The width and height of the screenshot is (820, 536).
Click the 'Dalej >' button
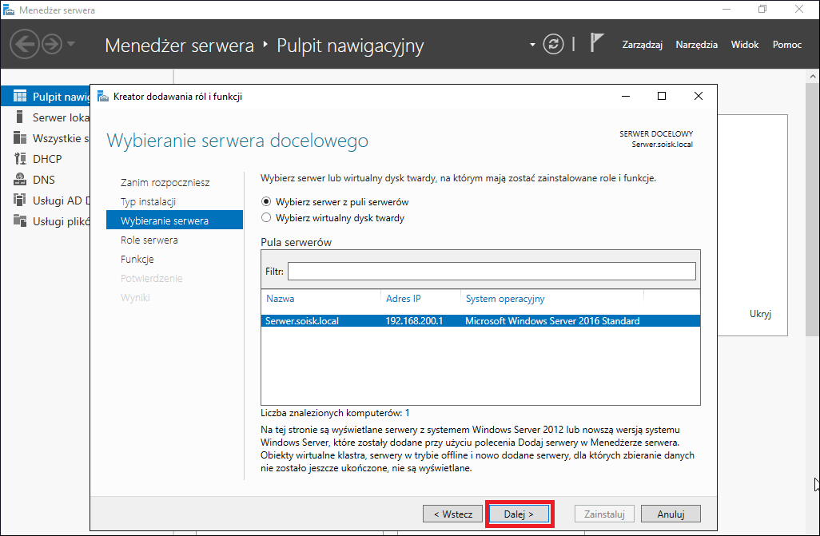click(519, 514)
